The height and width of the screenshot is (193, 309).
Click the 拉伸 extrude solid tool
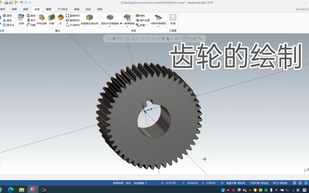click(x=21, y=19)
